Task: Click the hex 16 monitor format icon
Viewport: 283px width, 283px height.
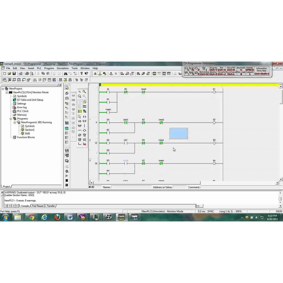Action: pos(70,80)
